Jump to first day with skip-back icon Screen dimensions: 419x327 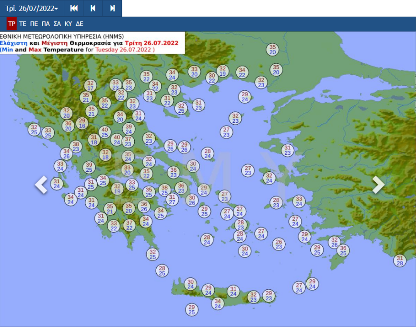(74, 9)
